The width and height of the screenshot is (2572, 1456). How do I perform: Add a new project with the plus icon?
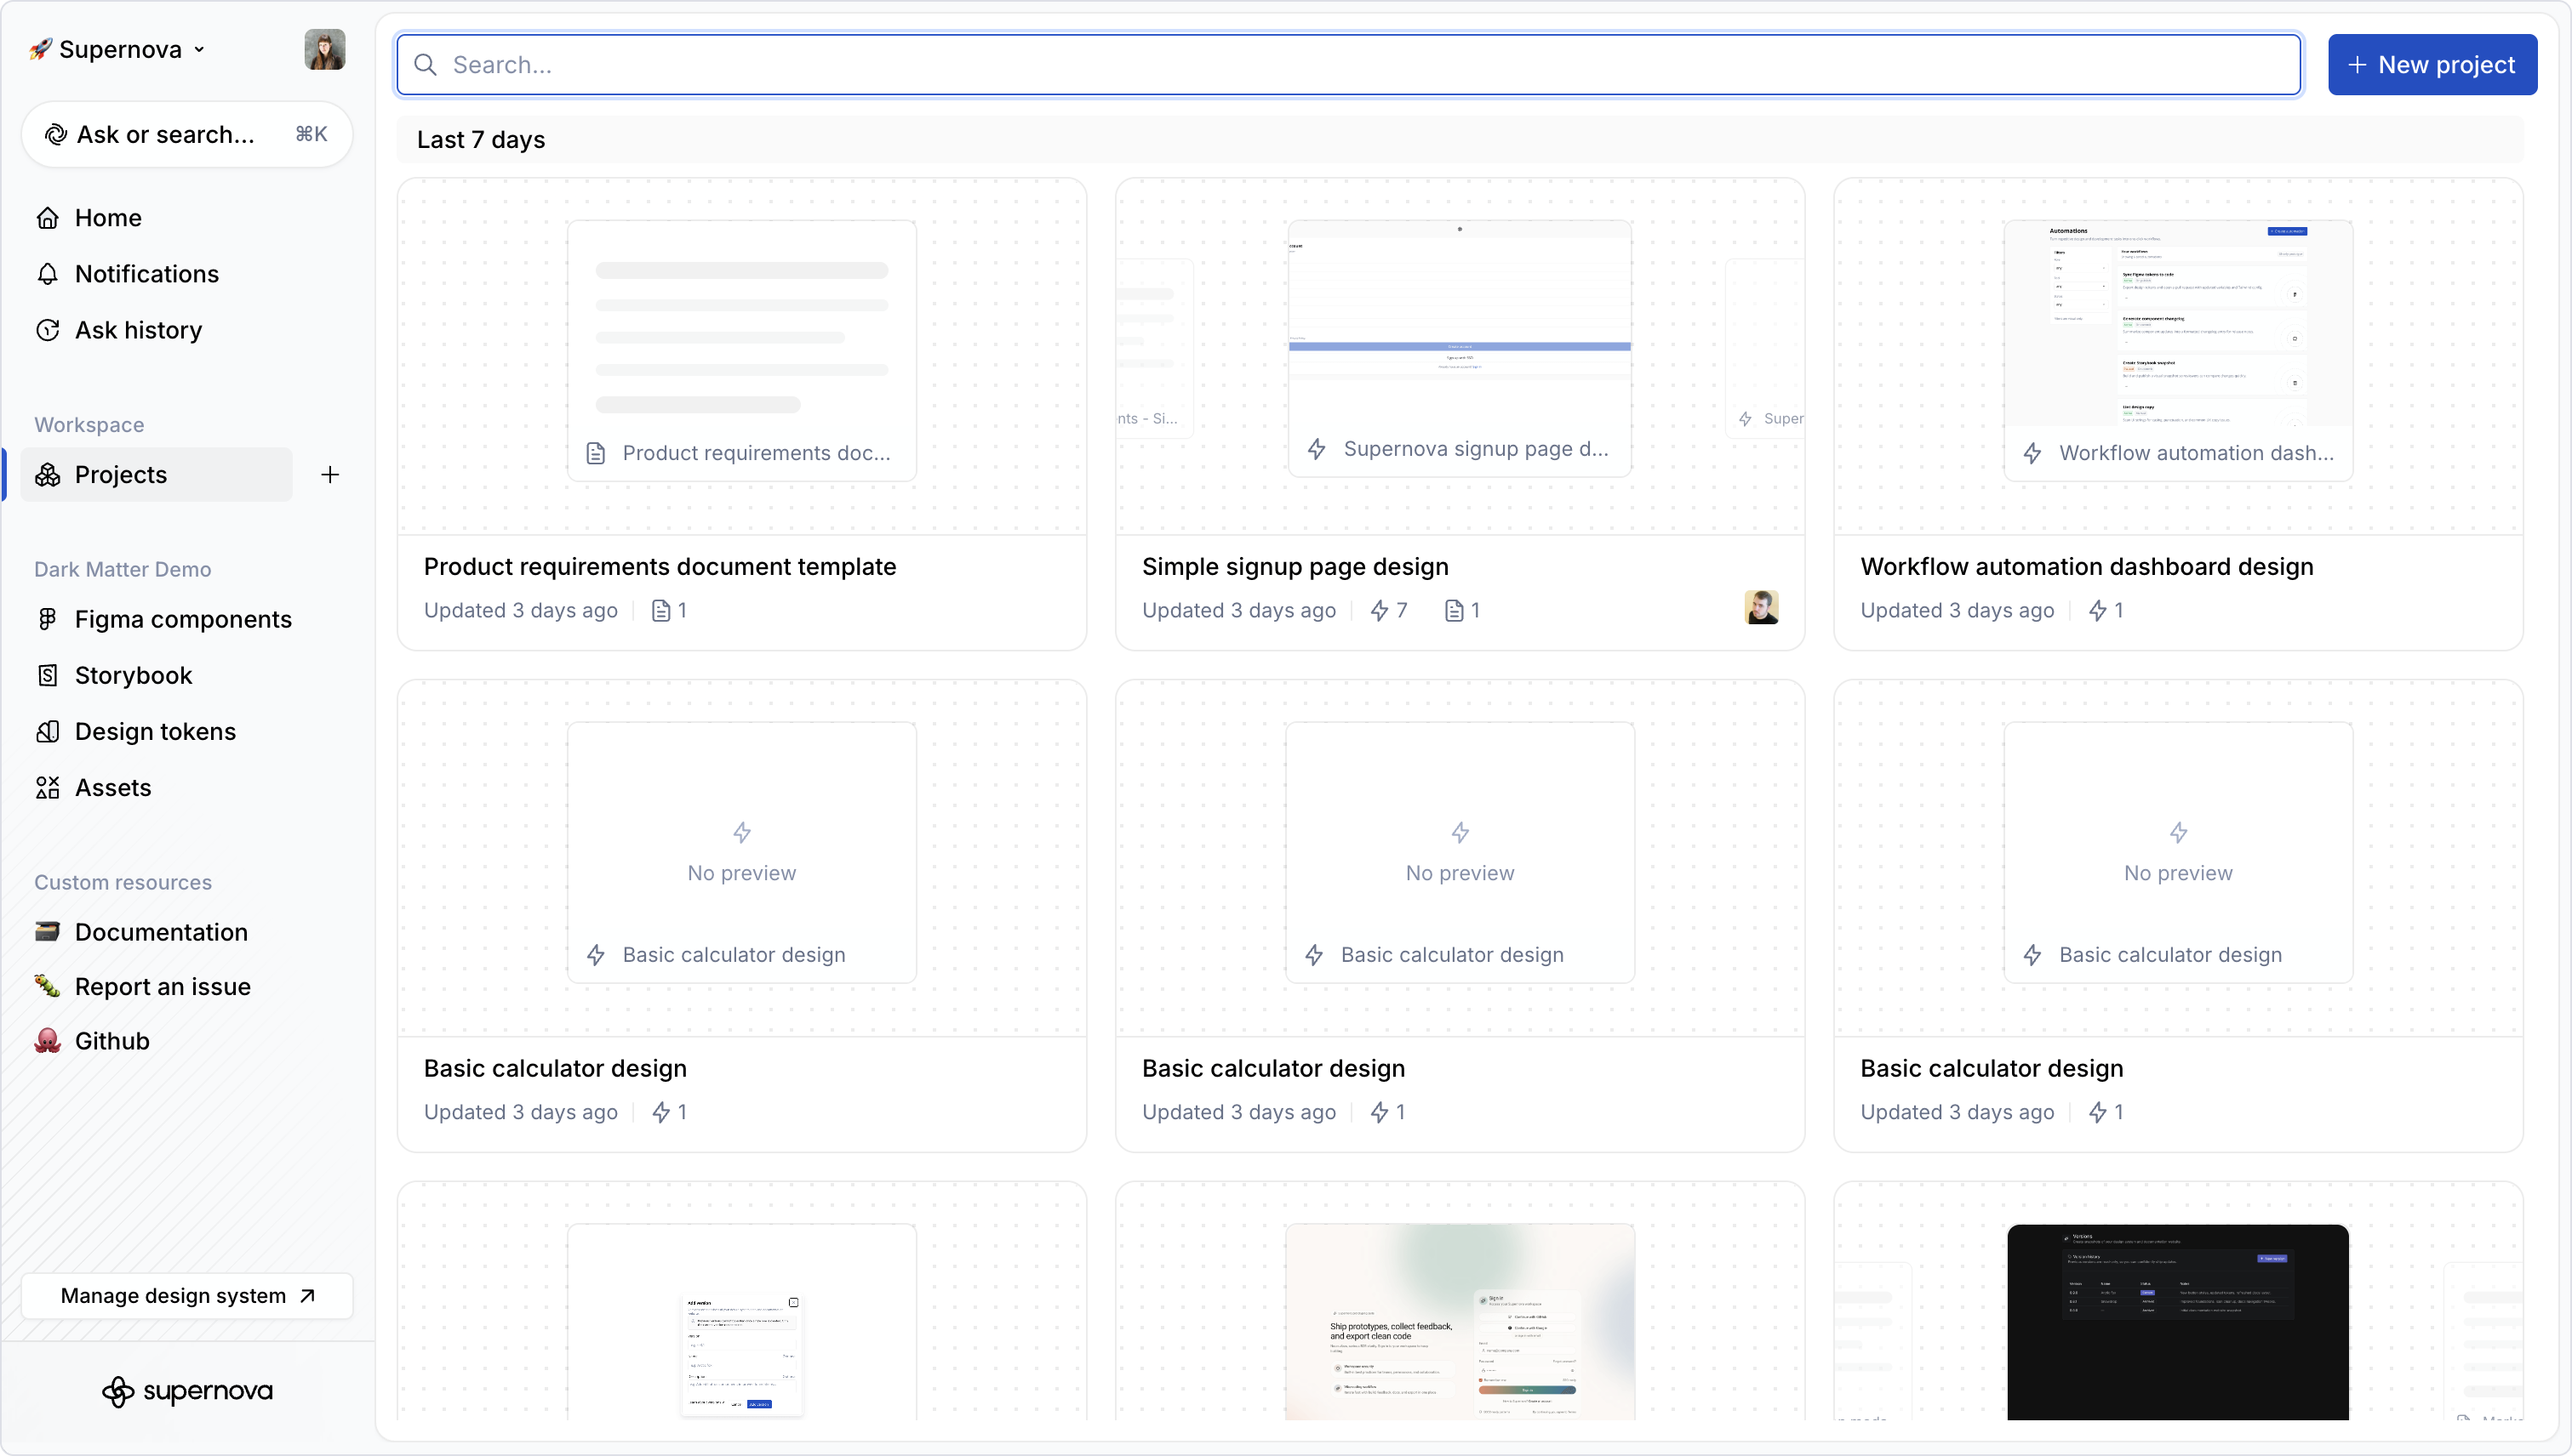tap(330, 475)
